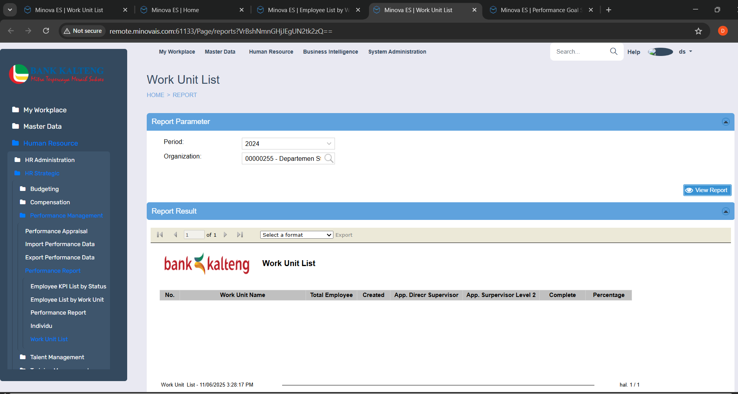Click the search magnifier icon in header
738x394 pixels.
[614, 51]
